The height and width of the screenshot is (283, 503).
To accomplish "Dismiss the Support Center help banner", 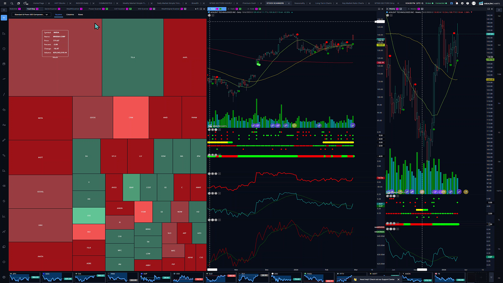I will (398, 280).
